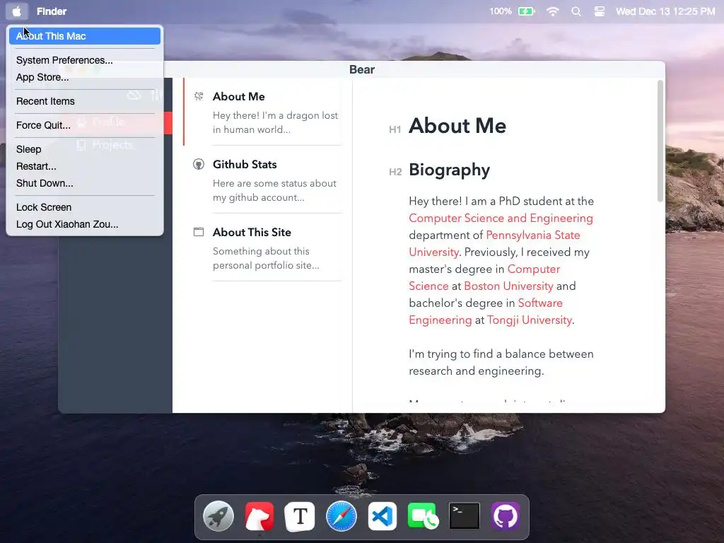The image size is (724, 543).
Task: Click the dragon icon beside About Me note
Action: click(x=199, y=96)
